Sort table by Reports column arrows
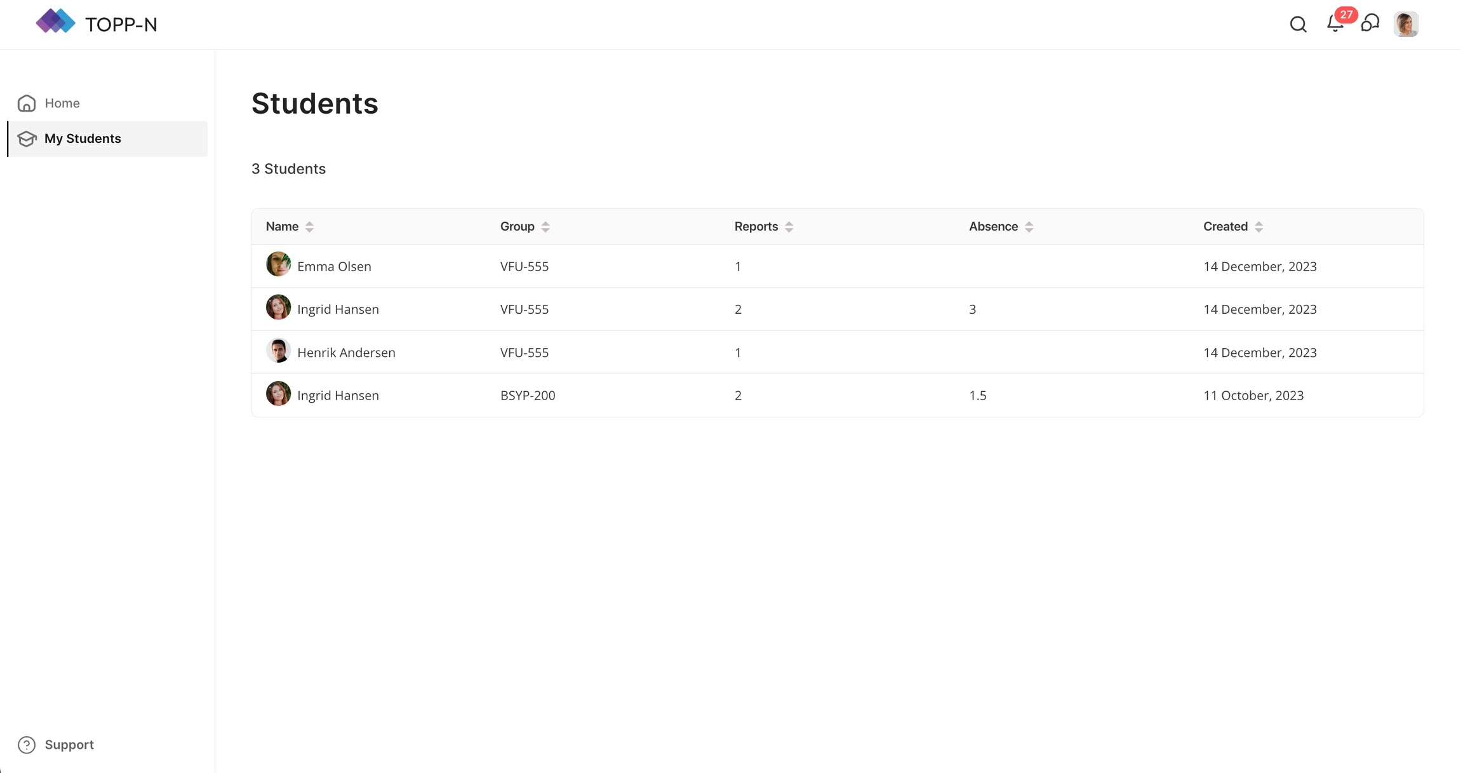This screenshot has width=1463, height=773. (789, 227)
